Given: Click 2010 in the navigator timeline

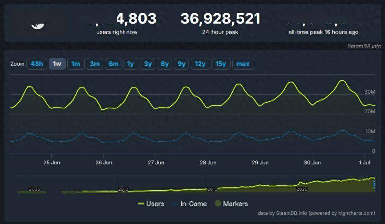Looking at the screenshot, I should coord(123,189).
